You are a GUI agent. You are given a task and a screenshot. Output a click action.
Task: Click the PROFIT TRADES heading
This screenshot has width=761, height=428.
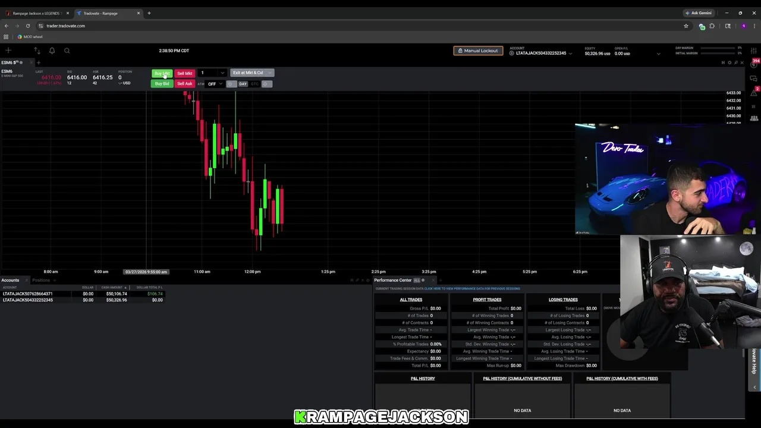pyautogui.click(x=487, y=300)
